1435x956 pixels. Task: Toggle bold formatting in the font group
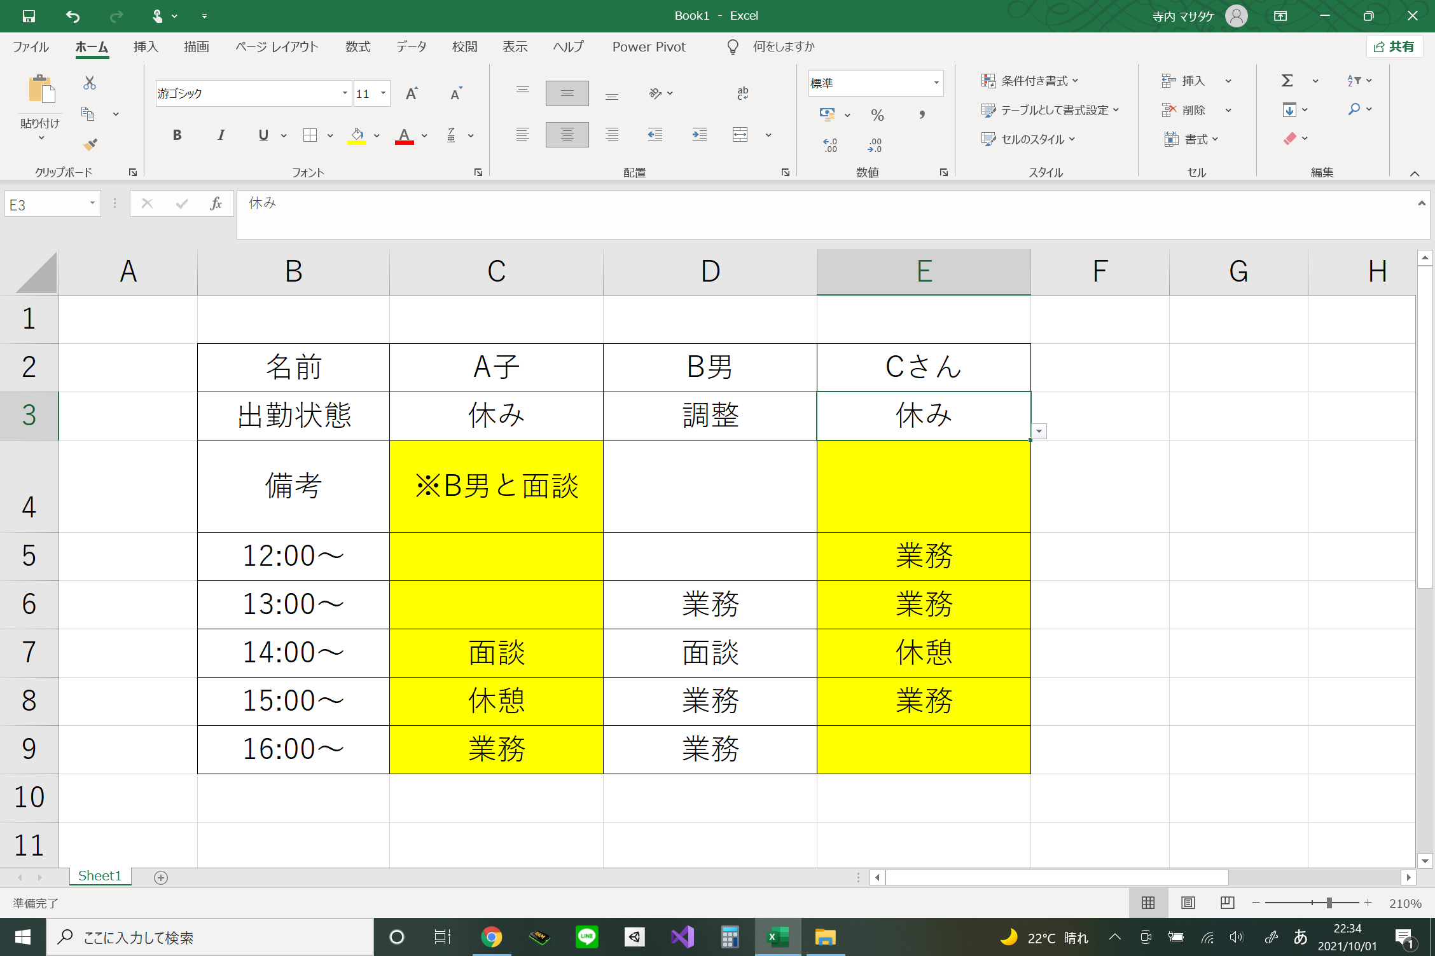(x=177, y=134)
